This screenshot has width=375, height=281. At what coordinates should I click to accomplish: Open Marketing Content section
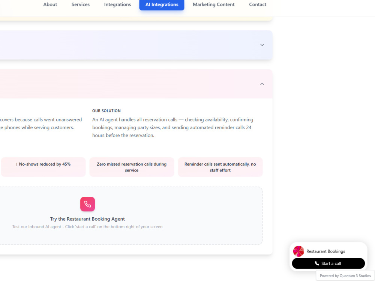click(214, 4)
